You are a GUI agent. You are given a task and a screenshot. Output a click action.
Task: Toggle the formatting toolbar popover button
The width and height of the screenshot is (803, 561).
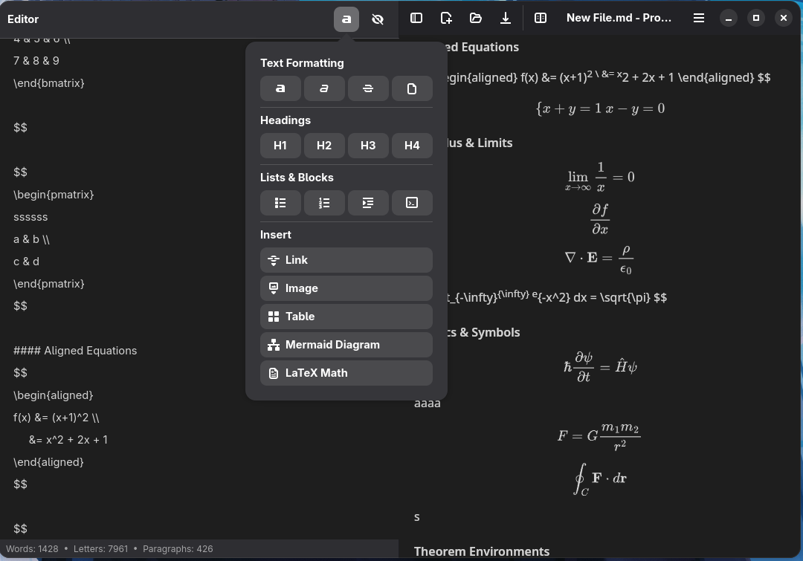[x=346, y=19]
